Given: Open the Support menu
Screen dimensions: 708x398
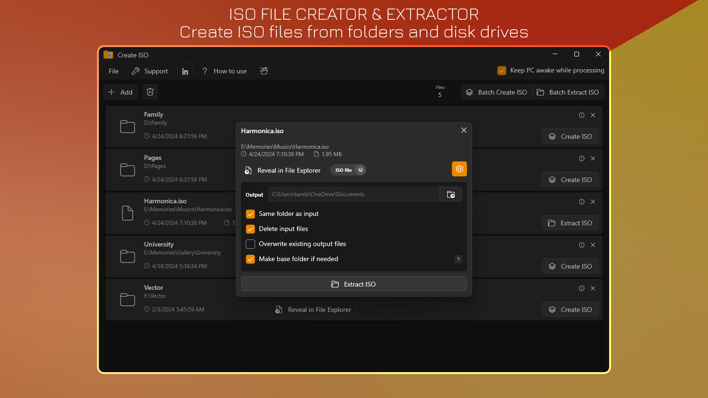Looking at the screenshot, I should 150,71.
